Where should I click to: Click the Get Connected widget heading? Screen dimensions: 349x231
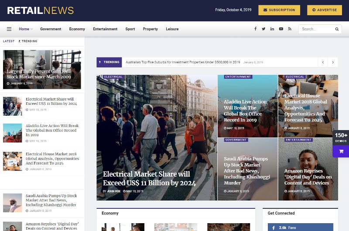pyautogui.click(x=281, y=213)
